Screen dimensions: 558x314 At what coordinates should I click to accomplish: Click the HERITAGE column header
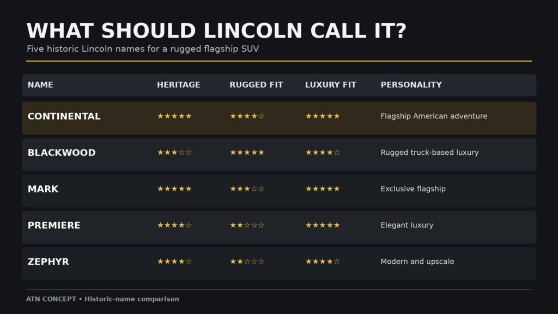179,84
